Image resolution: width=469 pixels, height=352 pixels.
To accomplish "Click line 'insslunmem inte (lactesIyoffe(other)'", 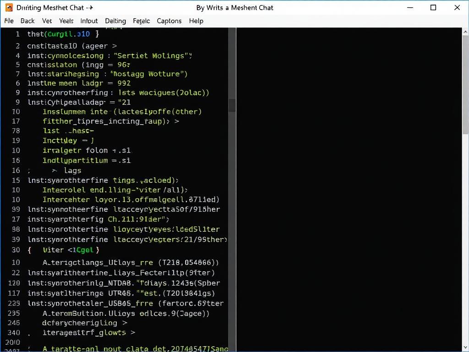I will click(x=122, y=112).
